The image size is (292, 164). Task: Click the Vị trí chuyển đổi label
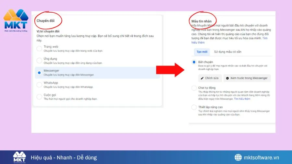coord(48,31)
